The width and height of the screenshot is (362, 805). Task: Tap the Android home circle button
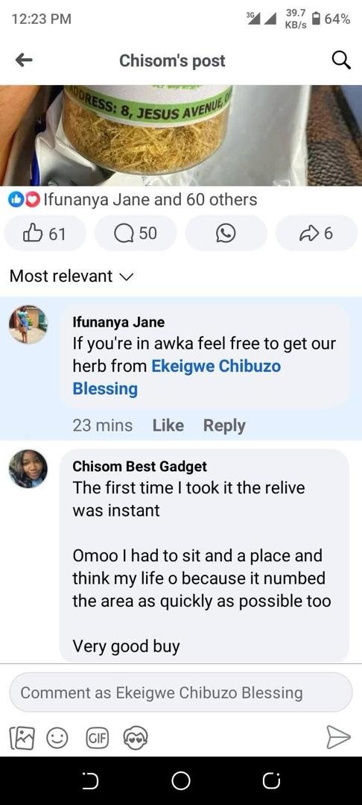[181, 781]
